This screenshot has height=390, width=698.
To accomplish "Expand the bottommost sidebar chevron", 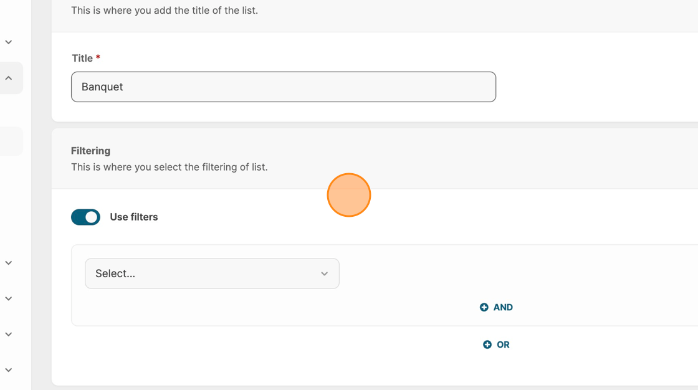I will (9, 370).
